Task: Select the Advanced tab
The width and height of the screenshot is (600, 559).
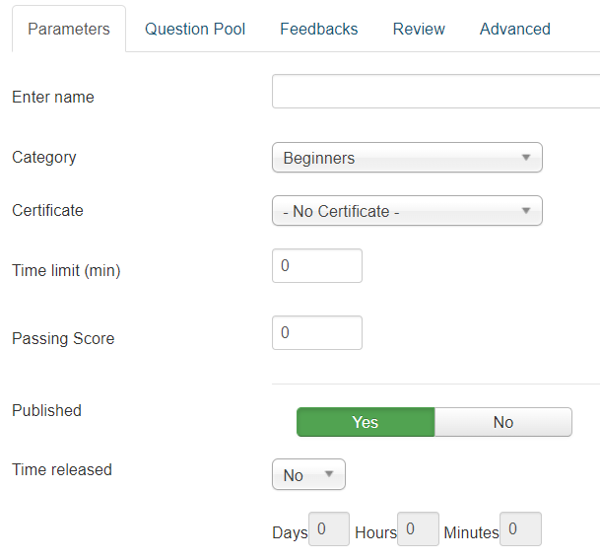Action: 514,29
